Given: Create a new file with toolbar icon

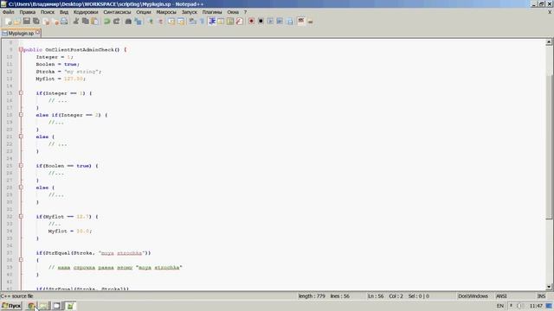Looking at the screenshot, I should tap(8, 21).
